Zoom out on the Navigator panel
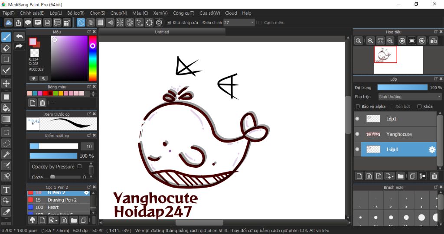 [x=390, y=41]
